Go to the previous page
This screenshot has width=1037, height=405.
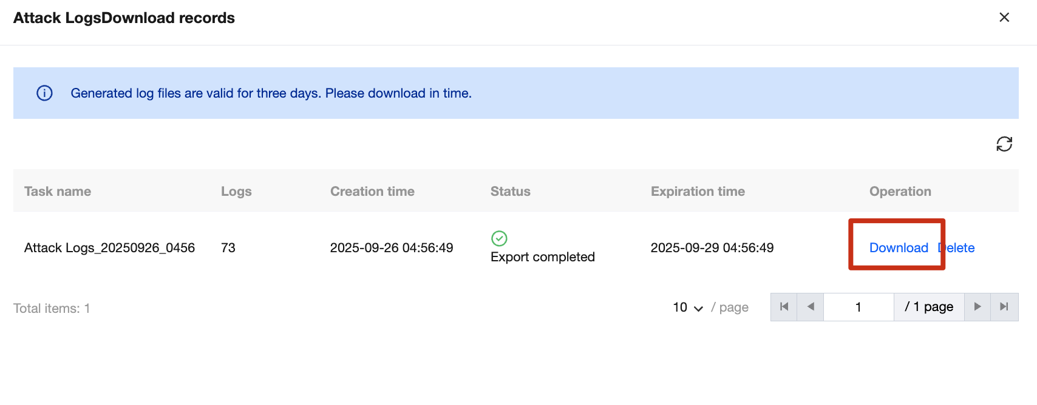tap(811, 307)
